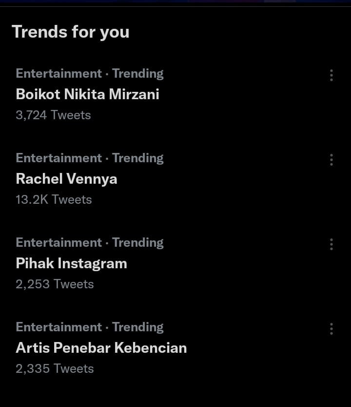Click Entertainment · Trending label above Rachel Vennya

tap(90, 158)
